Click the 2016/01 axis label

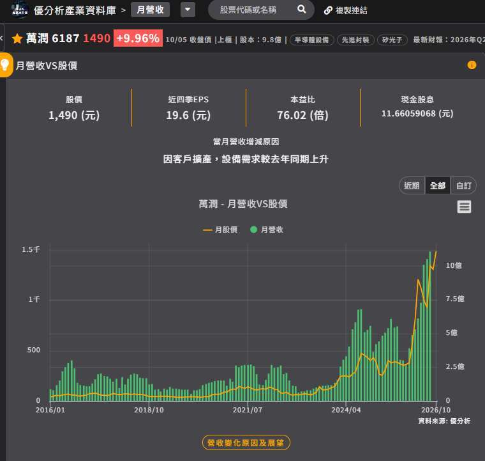50,410
